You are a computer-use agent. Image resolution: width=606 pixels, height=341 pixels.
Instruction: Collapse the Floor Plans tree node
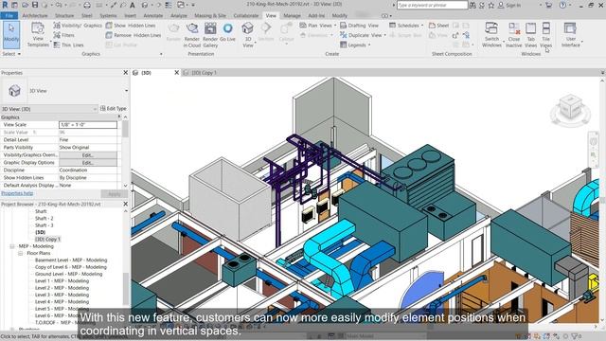pos(20,253)
